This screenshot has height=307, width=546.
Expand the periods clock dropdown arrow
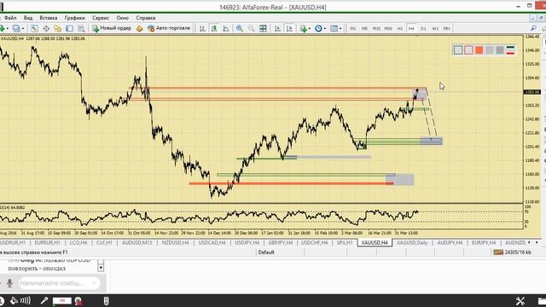point(324,28)
